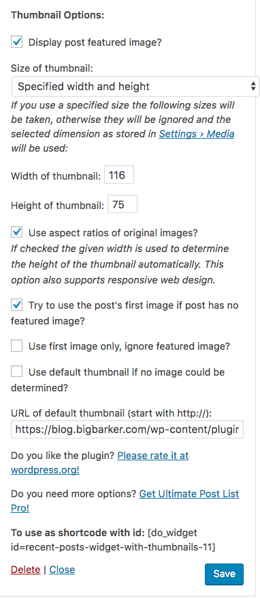Enable Use default thumbnail checkbox
This screenshot has width=260, height=599.
17,372
